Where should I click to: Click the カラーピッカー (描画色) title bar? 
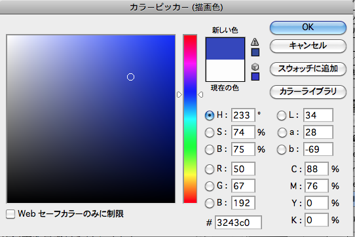tap(176, 7)
